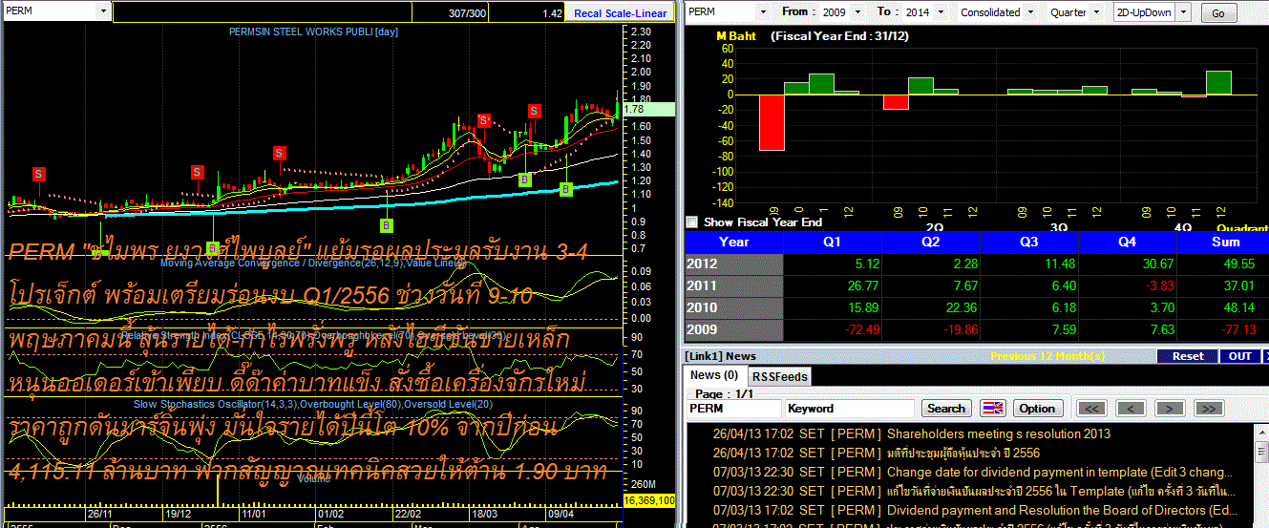
Task: Click the PERM symbol field in news search
Action: click(732, 408)
